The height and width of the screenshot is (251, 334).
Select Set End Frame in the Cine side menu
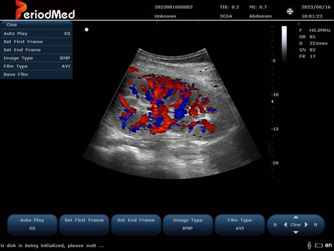click(36, 50)
